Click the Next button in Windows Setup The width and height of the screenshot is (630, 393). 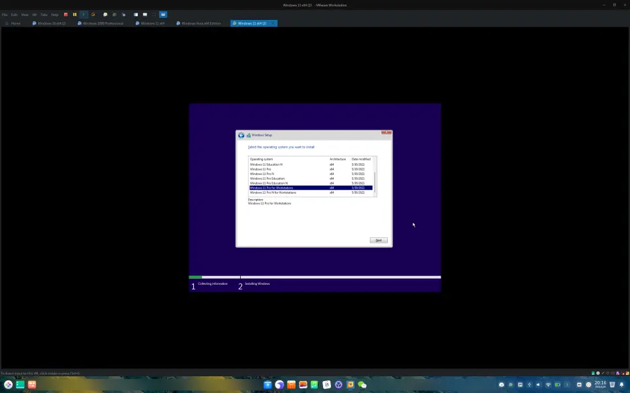click(x=379, y=240)
